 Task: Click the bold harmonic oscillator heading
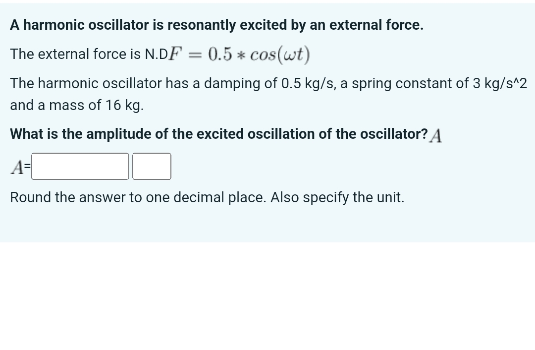(x=216, y=25)
